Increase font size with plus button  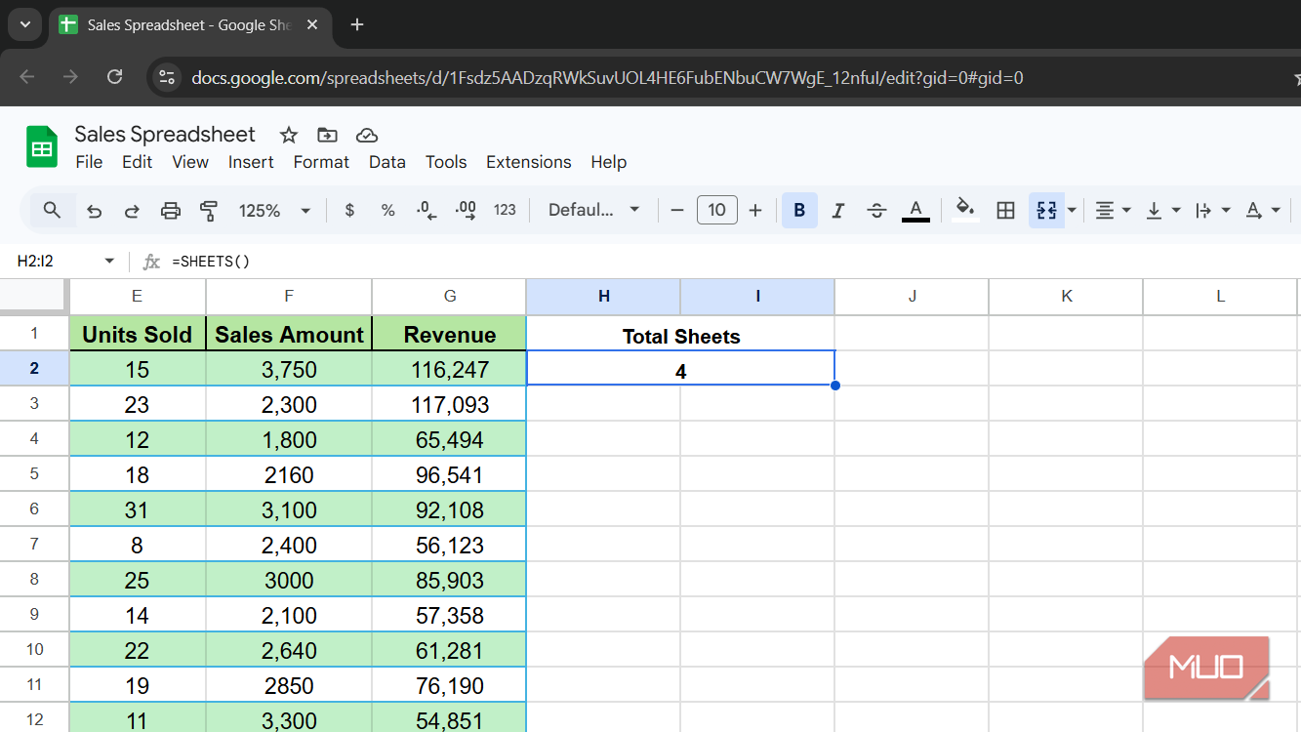(755, 210)
